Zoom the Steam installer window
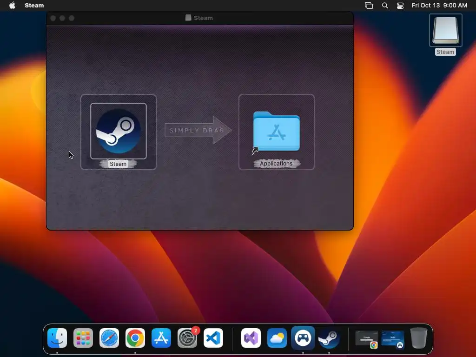This screenshot has height=357, width=476. (x=72, y=18)
